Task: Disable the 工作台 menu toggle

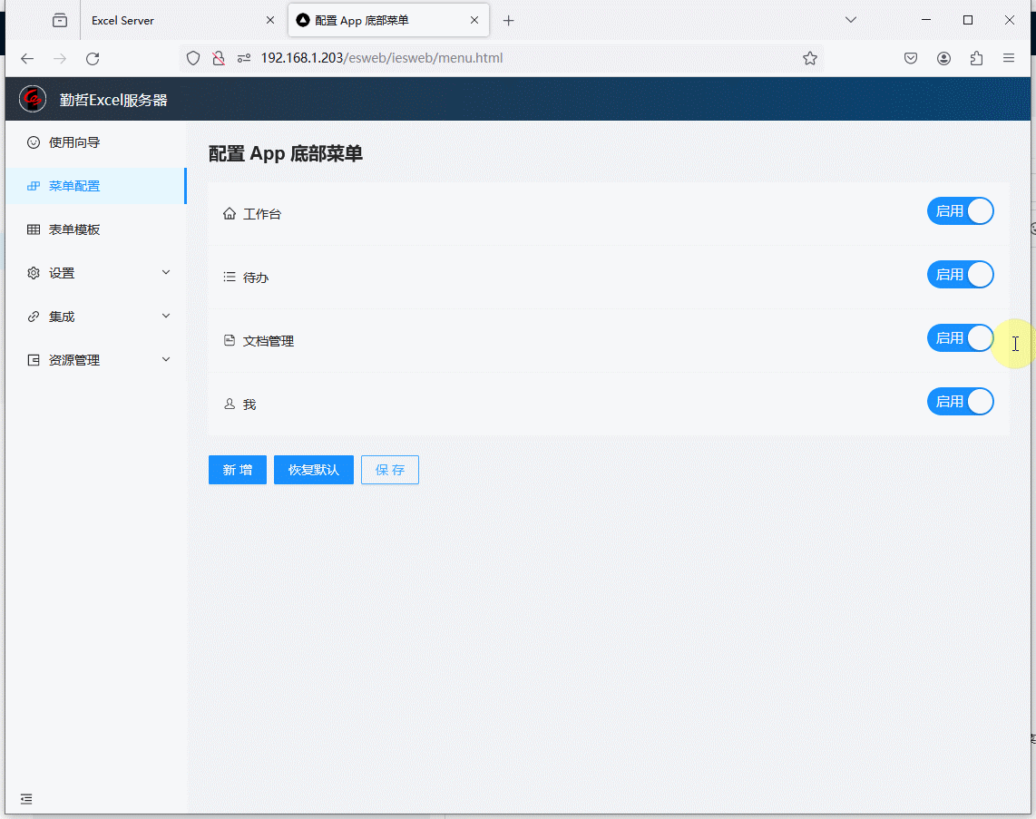Action: point(960,211)
